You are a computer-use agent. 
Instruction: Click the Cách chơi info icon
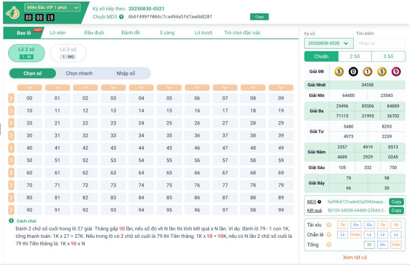tap(11, 220)
